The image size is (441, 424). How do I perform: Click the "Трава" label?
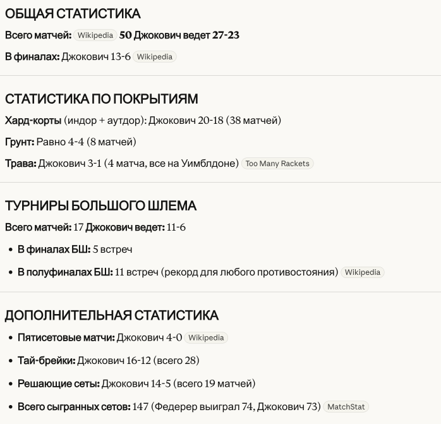coord(20,164)
